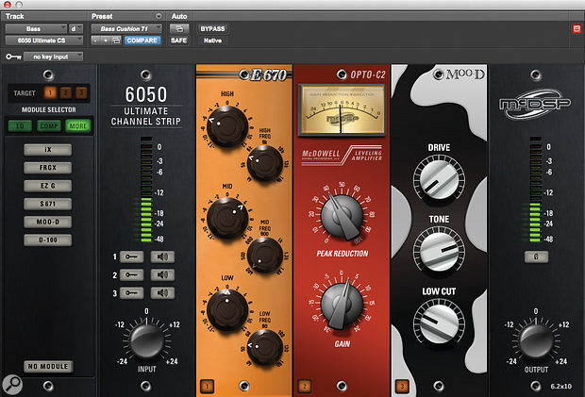This screenshot has width=585, height=397.
Task: Open the insert position 'd' dropdown
Action: pyautogui.click(x=76, y=28)
